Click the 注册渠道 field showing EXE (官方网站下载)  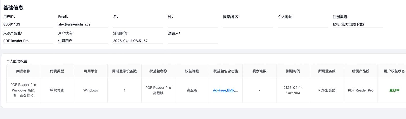358,24
